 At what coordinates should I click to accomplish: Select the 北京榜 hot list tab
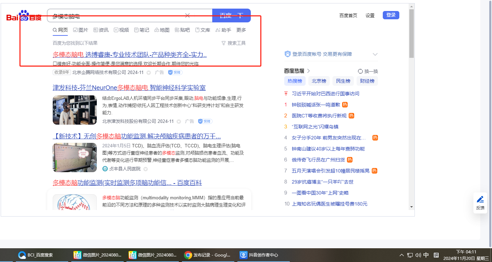click(319, 81)
